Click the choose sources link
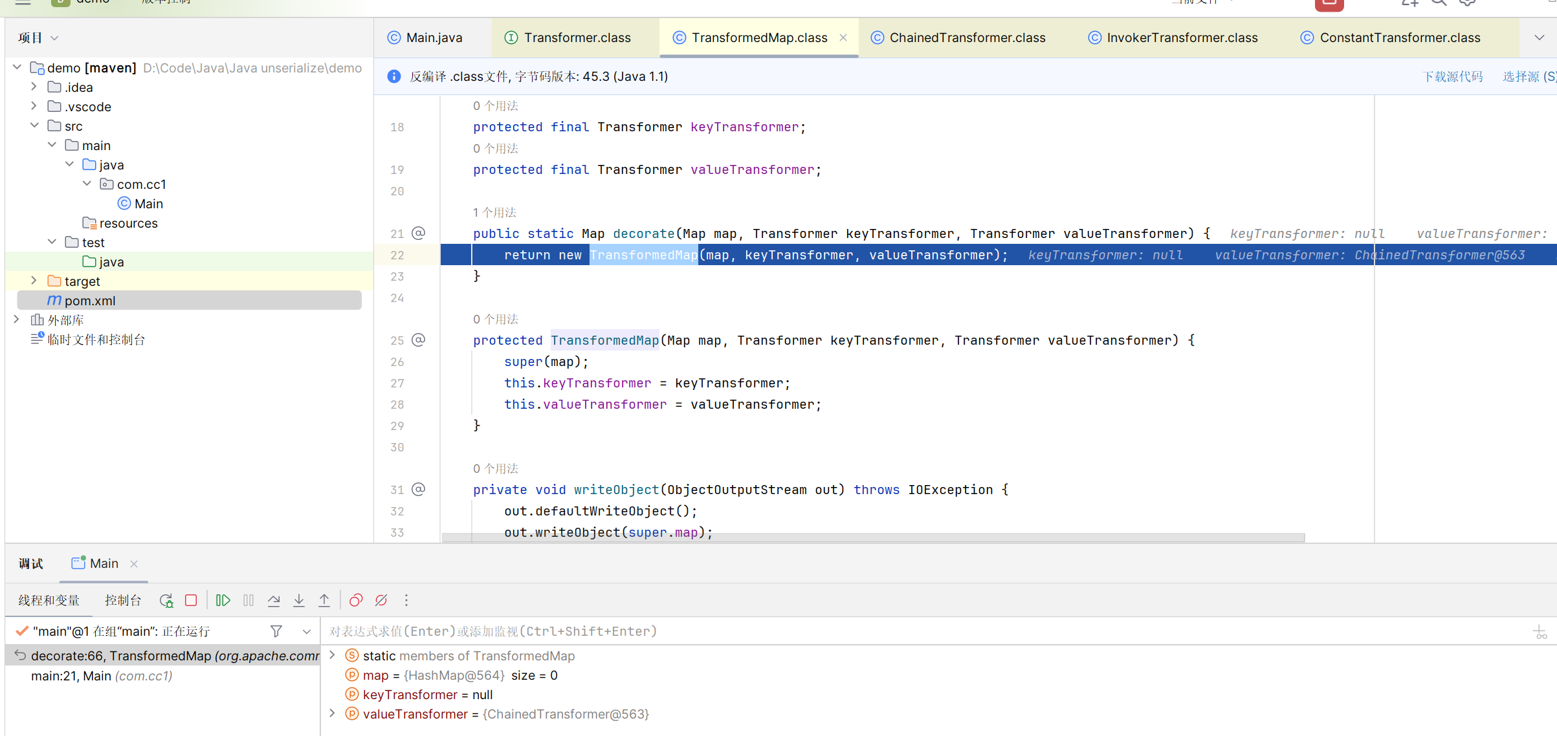This screenshot has height=736, width=1557. [x=1529, y=76]
